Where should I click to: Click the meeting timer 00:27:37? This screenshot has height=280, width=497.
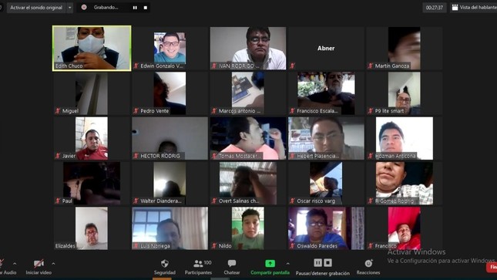coord(435,8)
